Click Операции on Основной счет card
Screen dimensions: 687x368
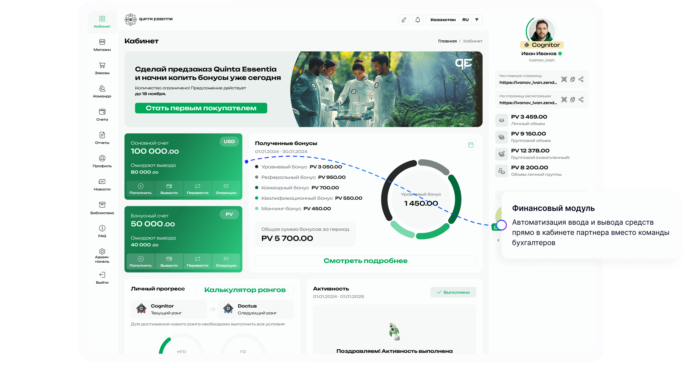(226, 189)
